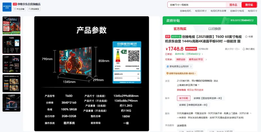Click the crossed-out price ¥2186.00

click(x=203, y=49)
